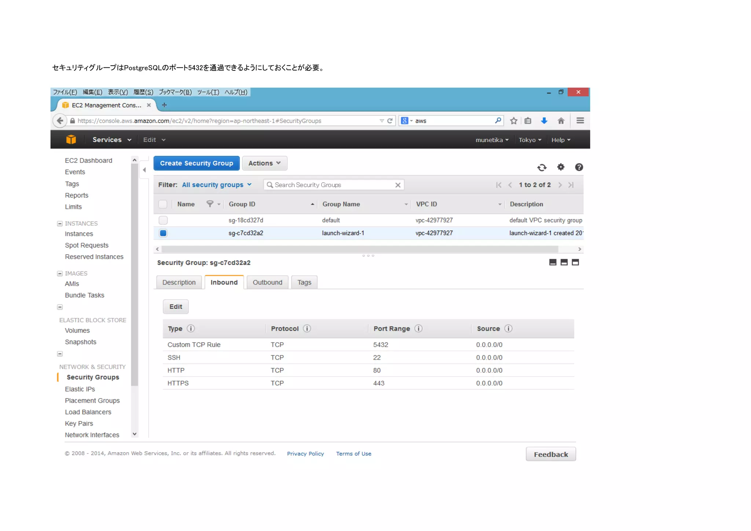The image size is (751, 531).
Task: Click the sidebar vertical scrollbar thumb
Action: coord(135,275)
